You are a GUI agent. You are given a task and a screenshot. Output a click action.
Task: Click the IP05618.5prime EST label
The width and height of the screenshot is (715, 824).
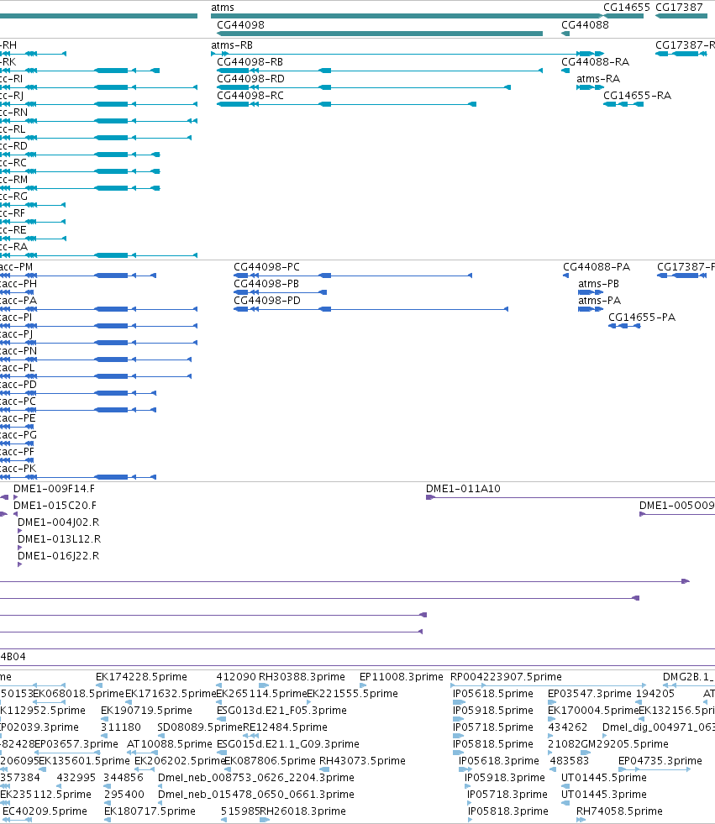[493, 694]
